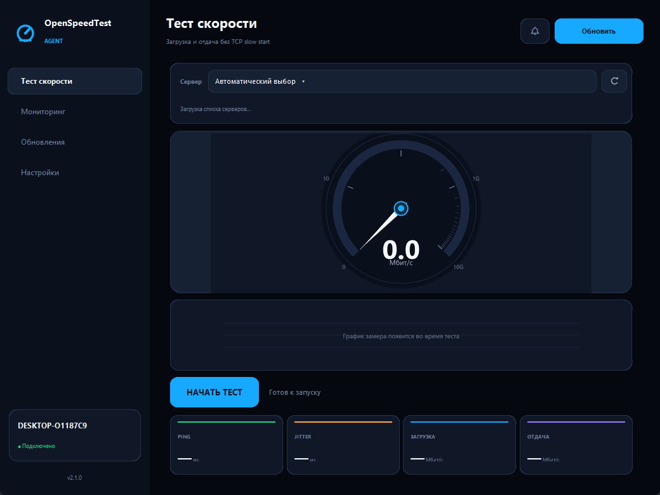Image resolution: width=660 pixels, height=495 pixels.
Task: Click the Тест скорости page heading
Action: coord(211,23)
